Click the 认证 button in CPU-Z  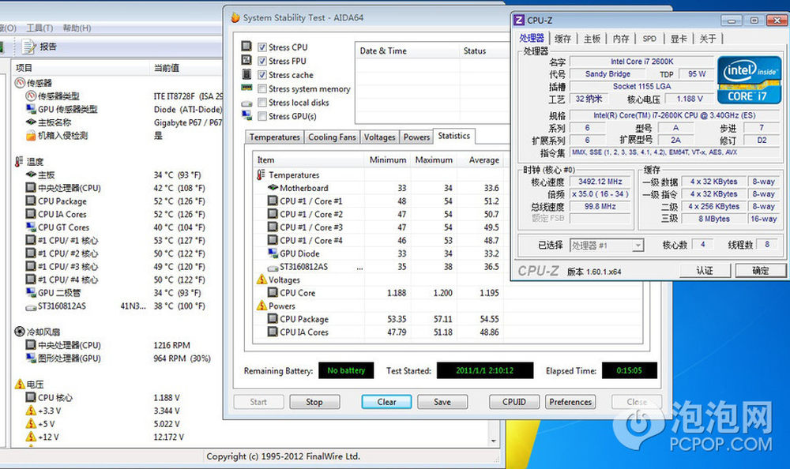click(705, 271)
